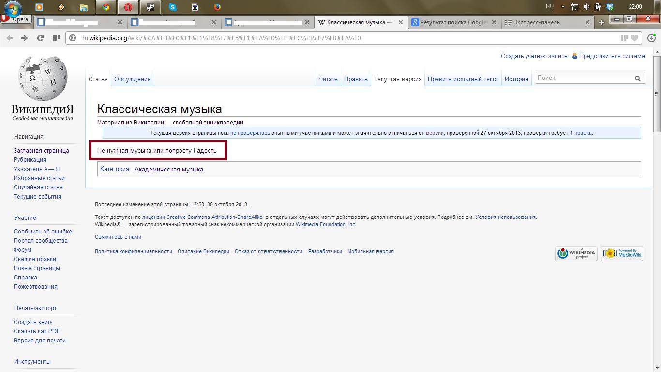Open the Обсуждение tab
This screenshot has width=661, height=372.
pos(133,79)
